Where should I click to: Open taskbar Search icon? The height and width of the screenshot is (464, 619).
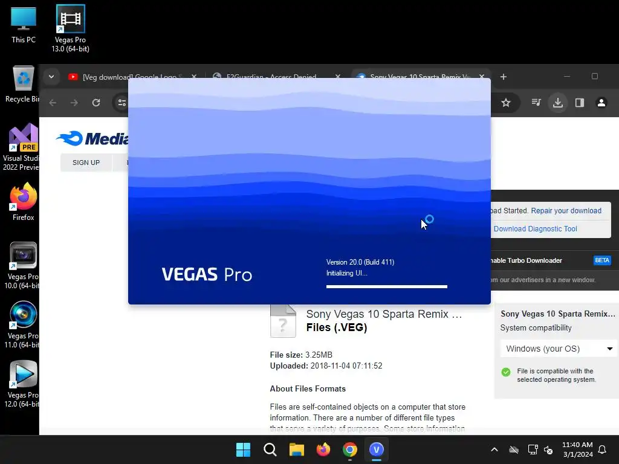[270, 449]
